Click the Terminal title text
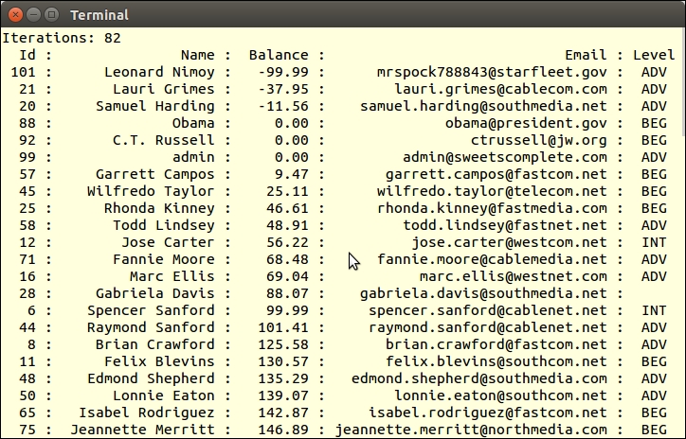 [x=99, y=15]
